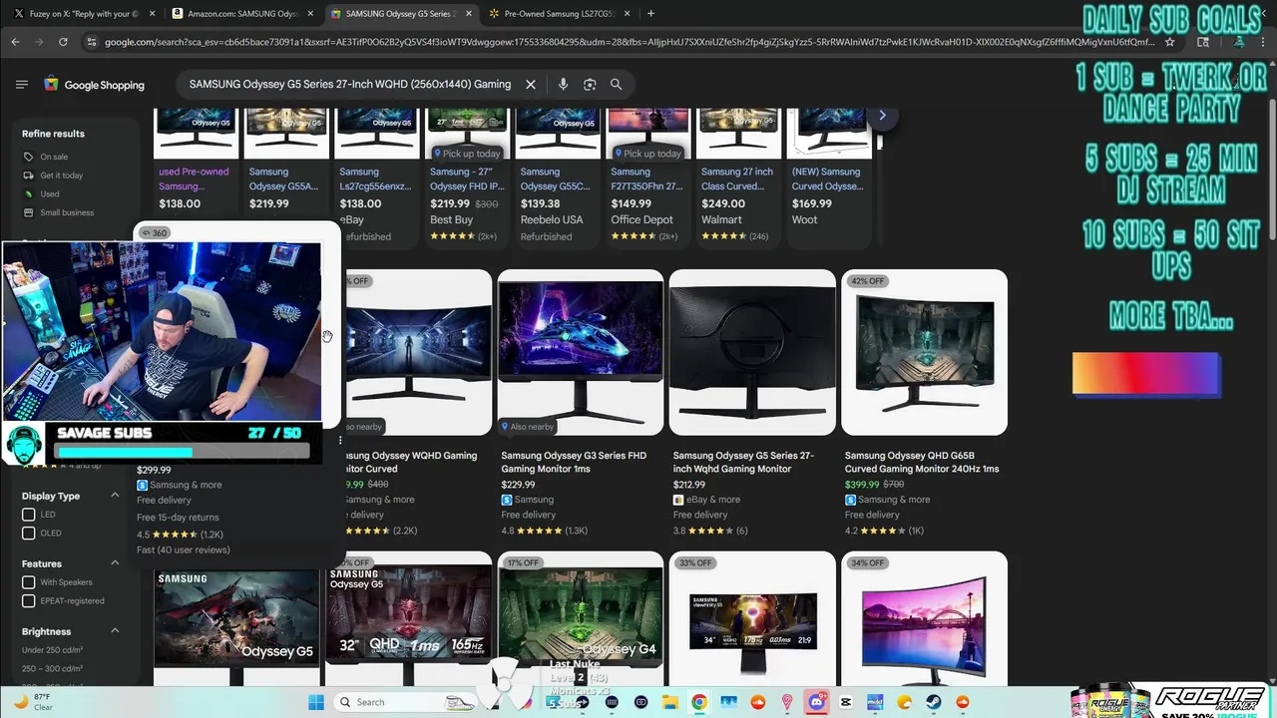Switch to the Amazon.com SAMSUNG Odyssey tab

[x=243, y=13]
